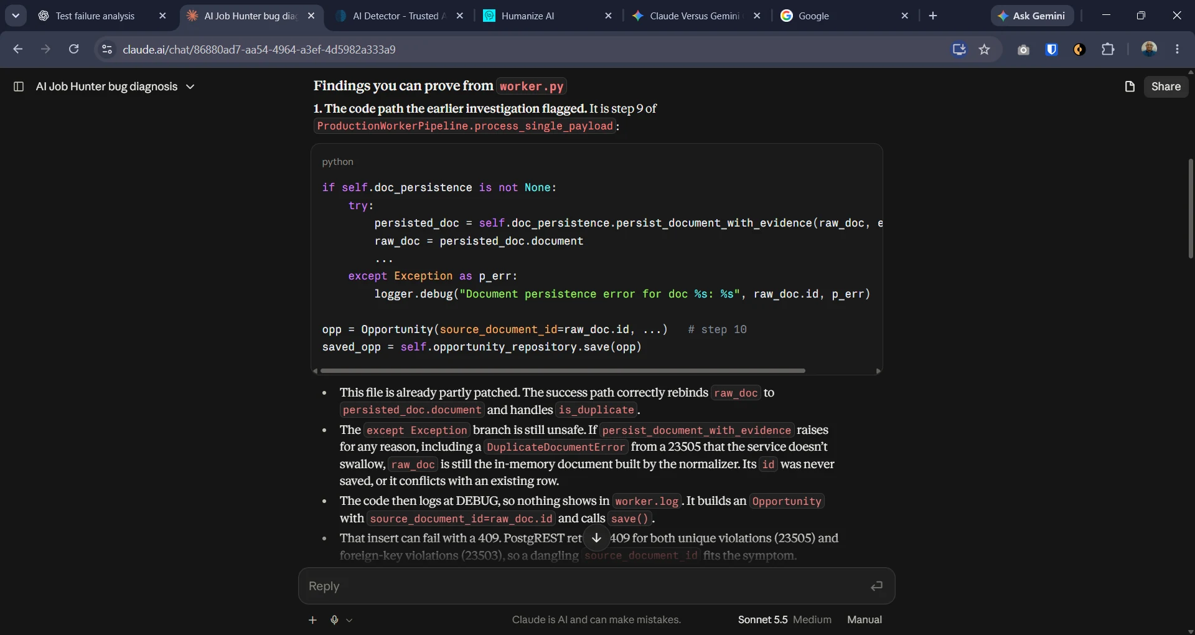1195x635 pixels.
Task: Click the microphone voice input icon
Action: [x=334, y=620]
